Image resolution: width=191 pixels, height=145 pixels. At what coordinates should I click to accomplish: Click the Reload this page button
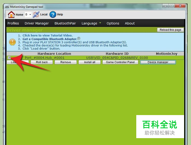click(x=171, y=30)
